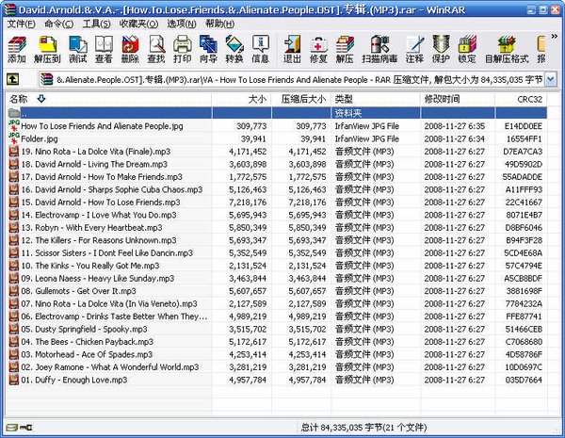This screenshot has height=438, width=565.
Task: Select 09. Leona Naess - Heavy Like Sunday.mp3
Action: point(276,278)
